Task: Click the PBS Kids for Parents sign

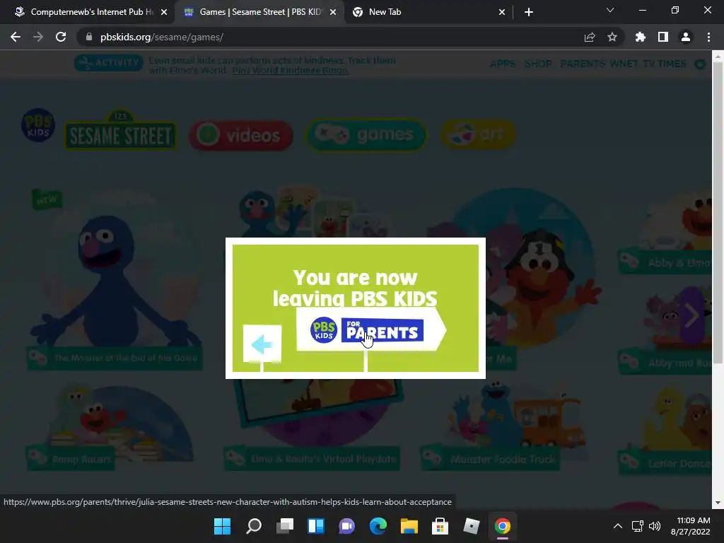Action: click(370, 329)
